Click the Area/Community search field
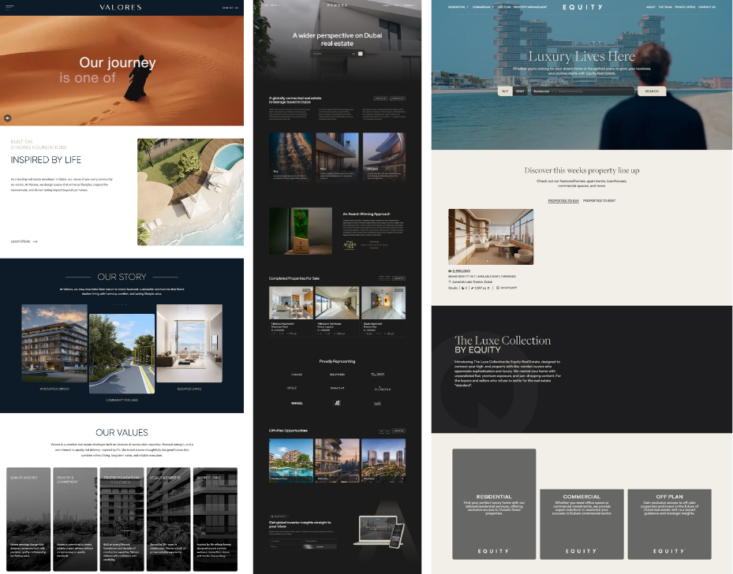This screenshot has height=574, width=733. (595, 91)
